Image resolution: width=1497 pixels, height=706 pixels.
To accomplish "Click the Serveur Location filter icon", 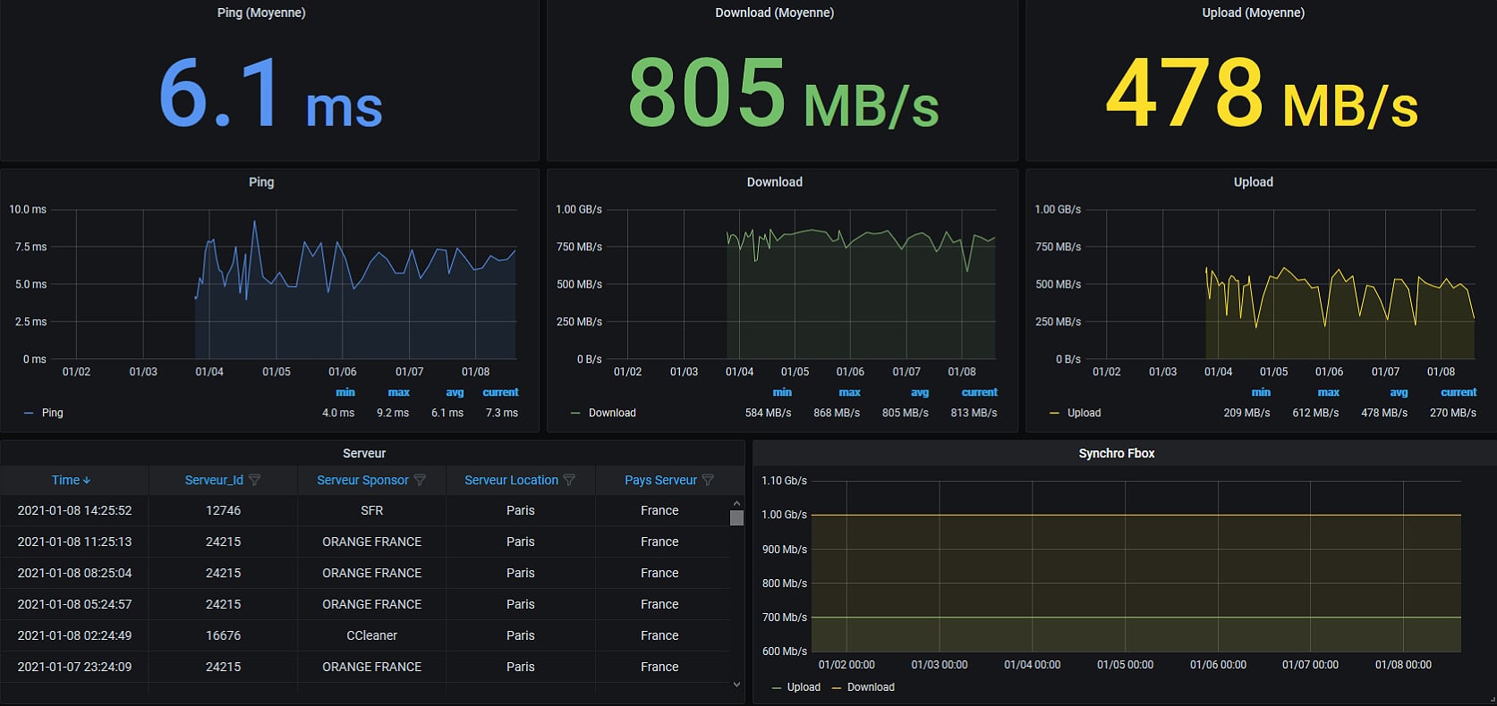I will 569,481.
